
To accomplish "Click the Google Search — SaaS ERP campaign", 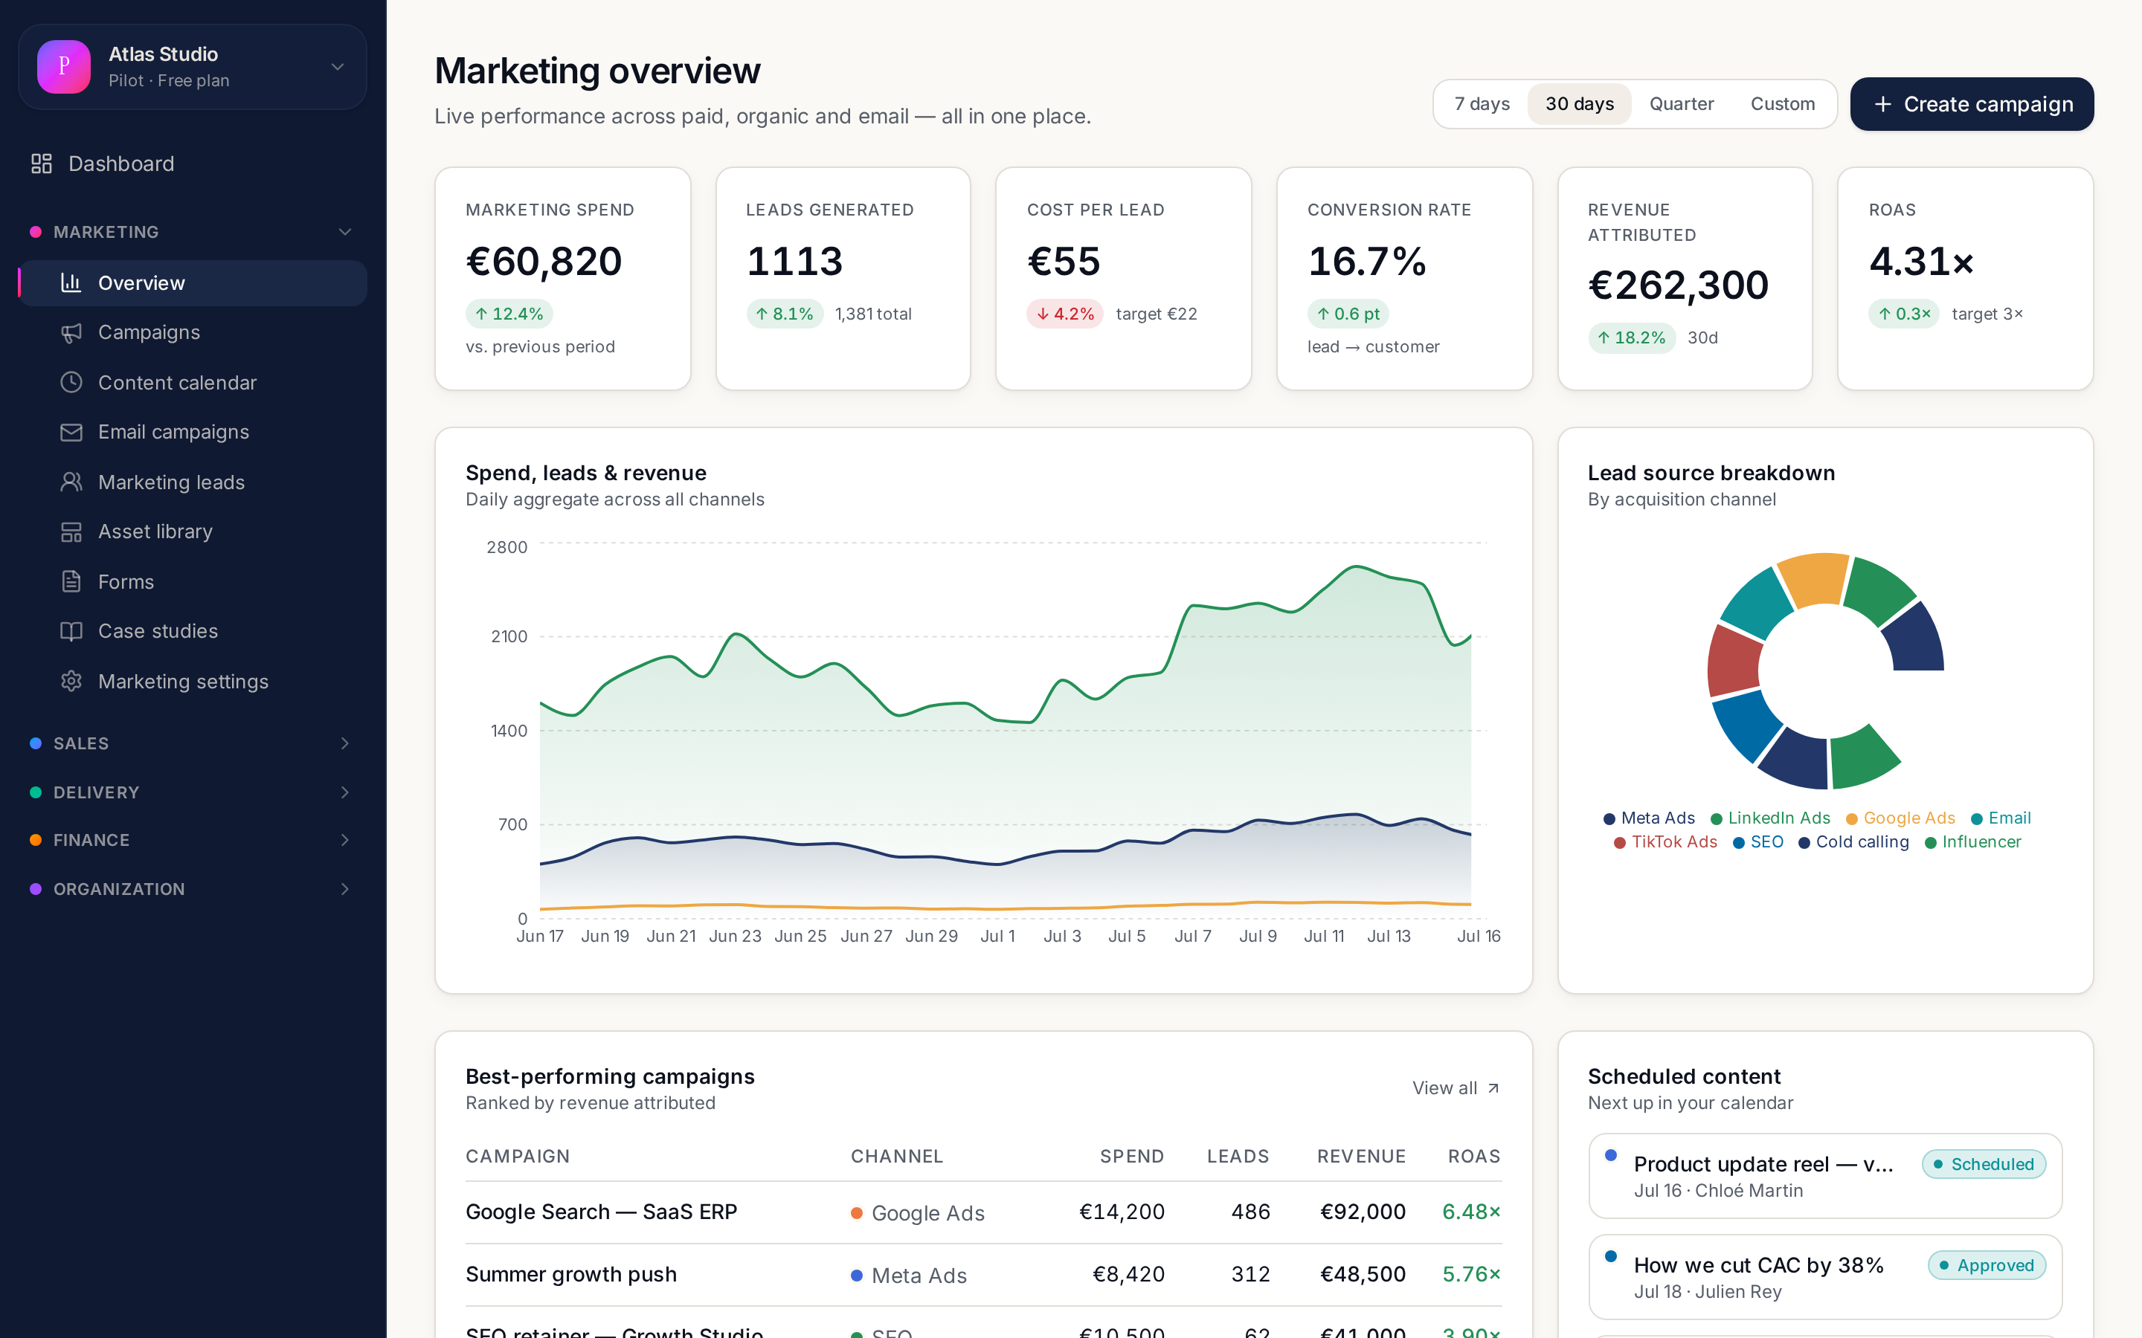I will (601, 1212).
